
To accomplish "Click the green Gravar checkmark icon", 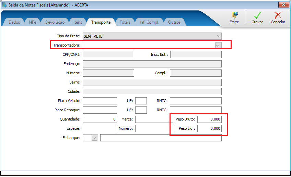I will pos(257,15).
